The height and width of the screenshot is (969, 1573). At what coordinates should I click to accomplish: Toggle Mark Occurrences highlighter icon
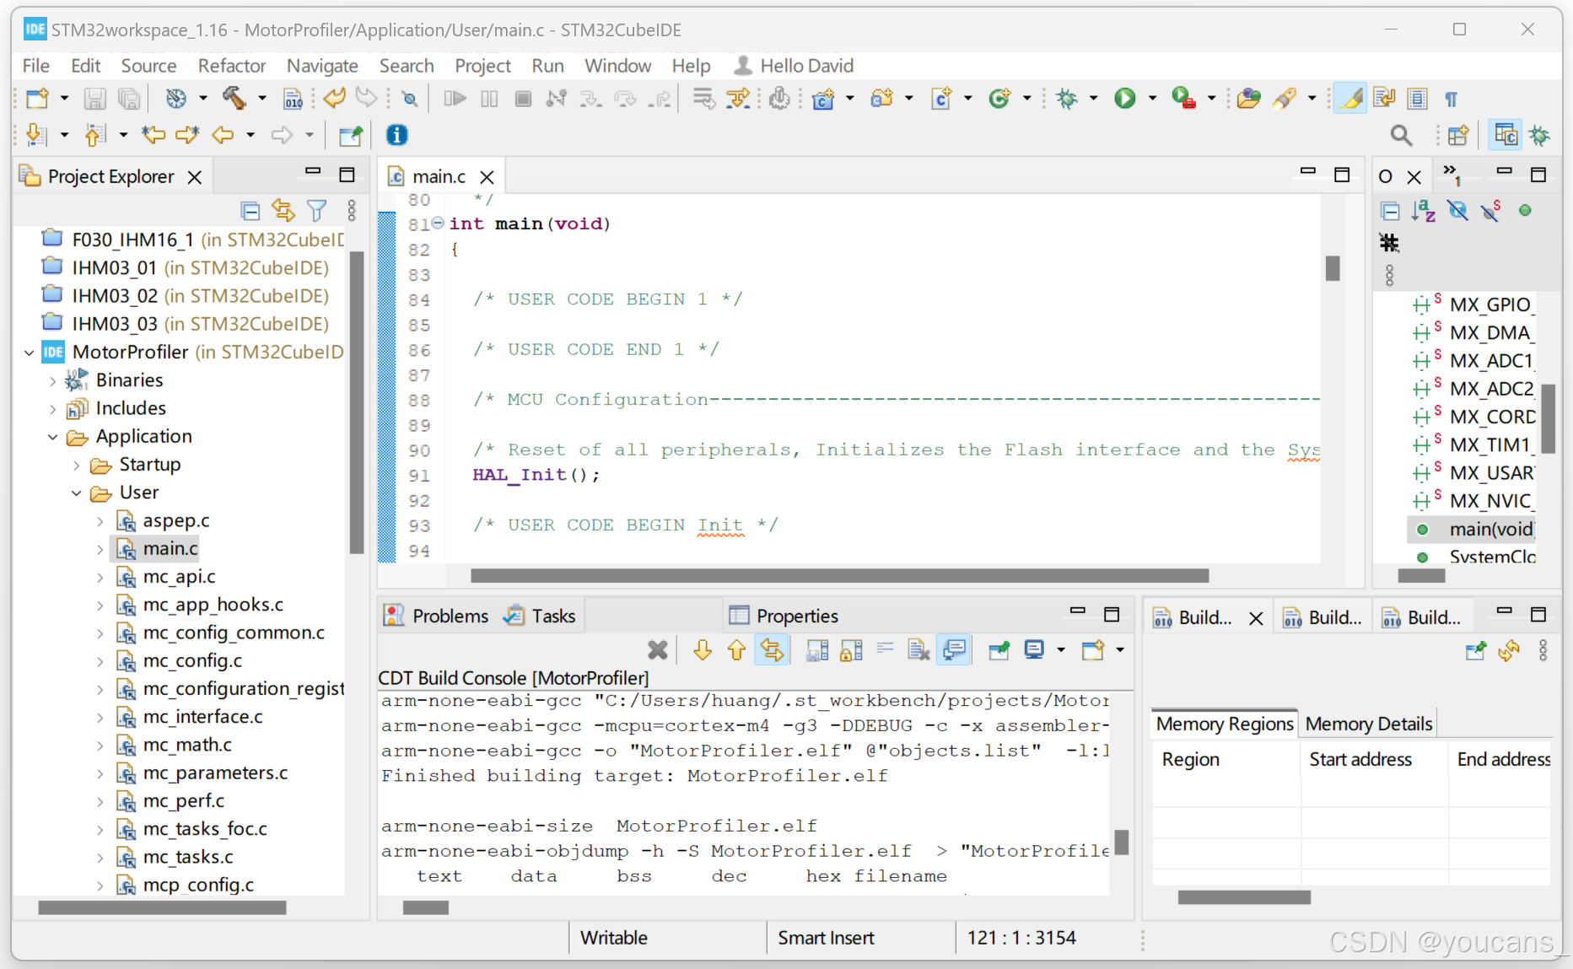click(1350, 99)
